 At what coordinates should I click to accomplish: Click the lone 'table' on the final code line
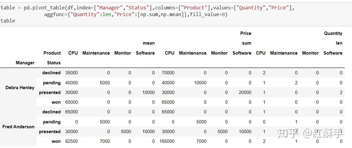(8, 21)
